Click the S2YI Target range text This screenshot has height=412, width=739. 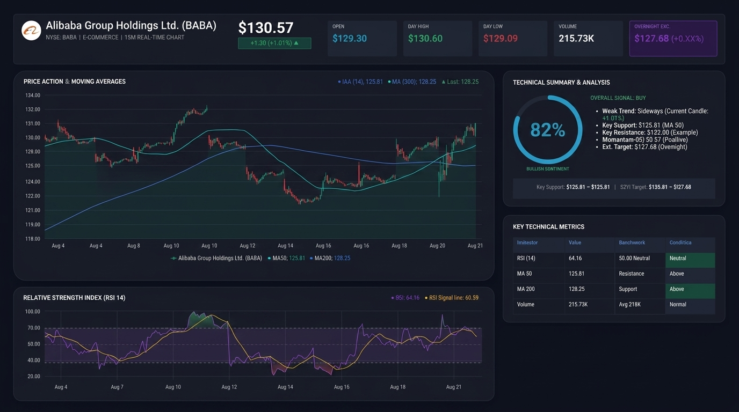tap(656, 187)
